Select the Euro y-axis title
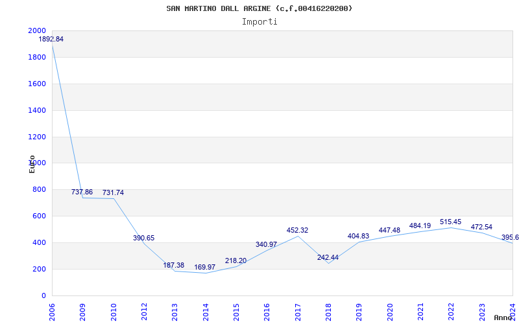519x324 pixels. [32, 163]
